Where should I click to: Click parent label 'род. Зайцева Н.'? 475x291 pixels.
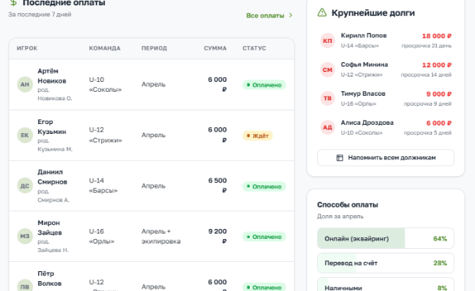pyautogui.click(x=53, y=246)
